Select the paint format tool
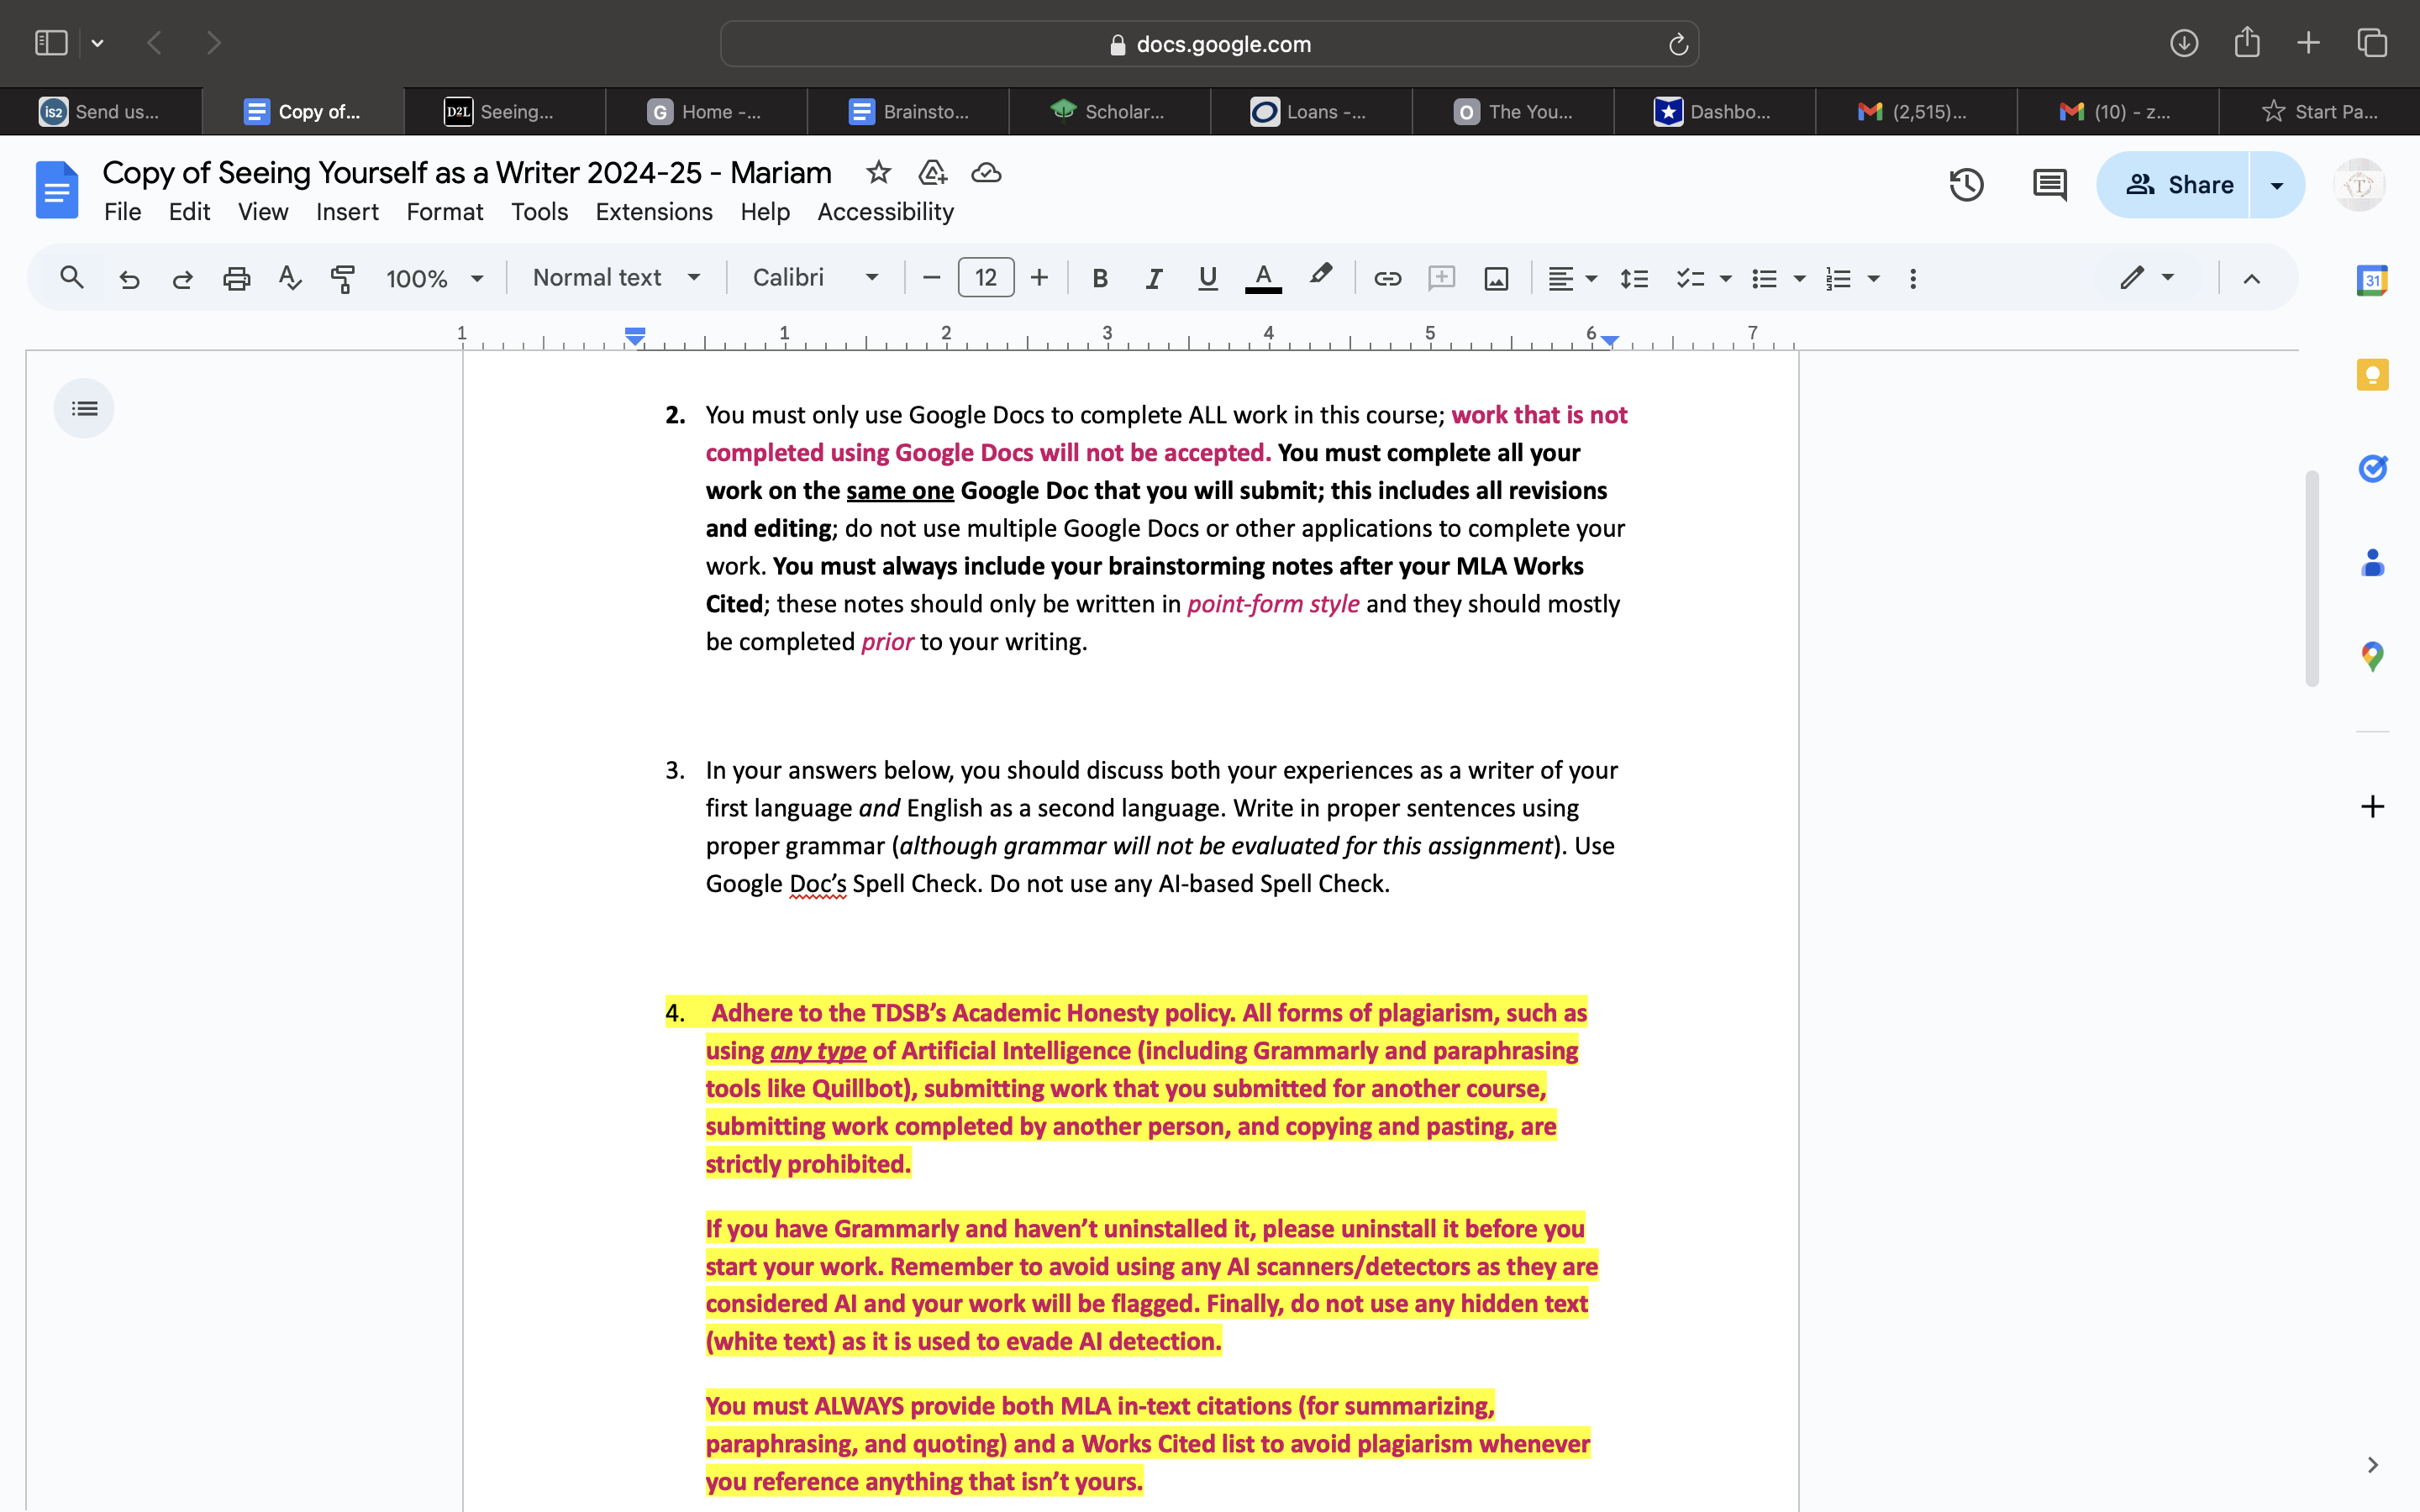The width and height of the screenshot is (2420, 1512). tap(343, 278)
